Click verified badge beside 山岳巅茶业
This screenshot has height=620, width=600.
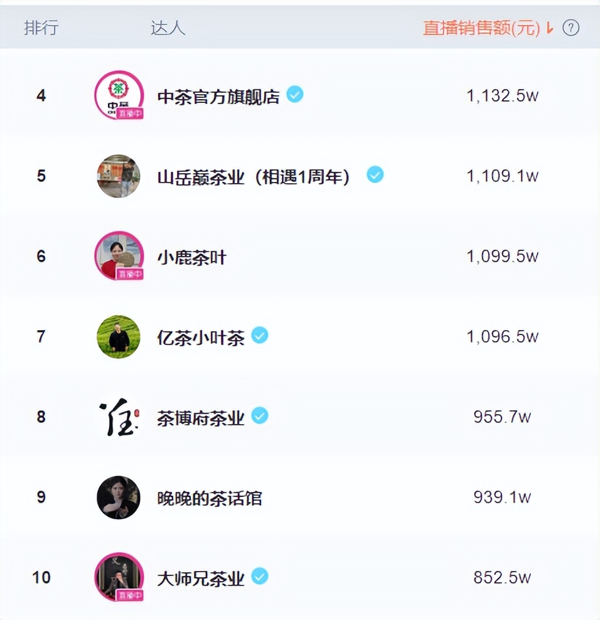click(375, 174)
